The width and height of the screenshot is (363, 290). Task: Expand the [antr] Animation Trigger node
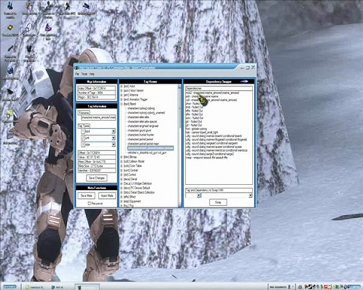[121, 99]
